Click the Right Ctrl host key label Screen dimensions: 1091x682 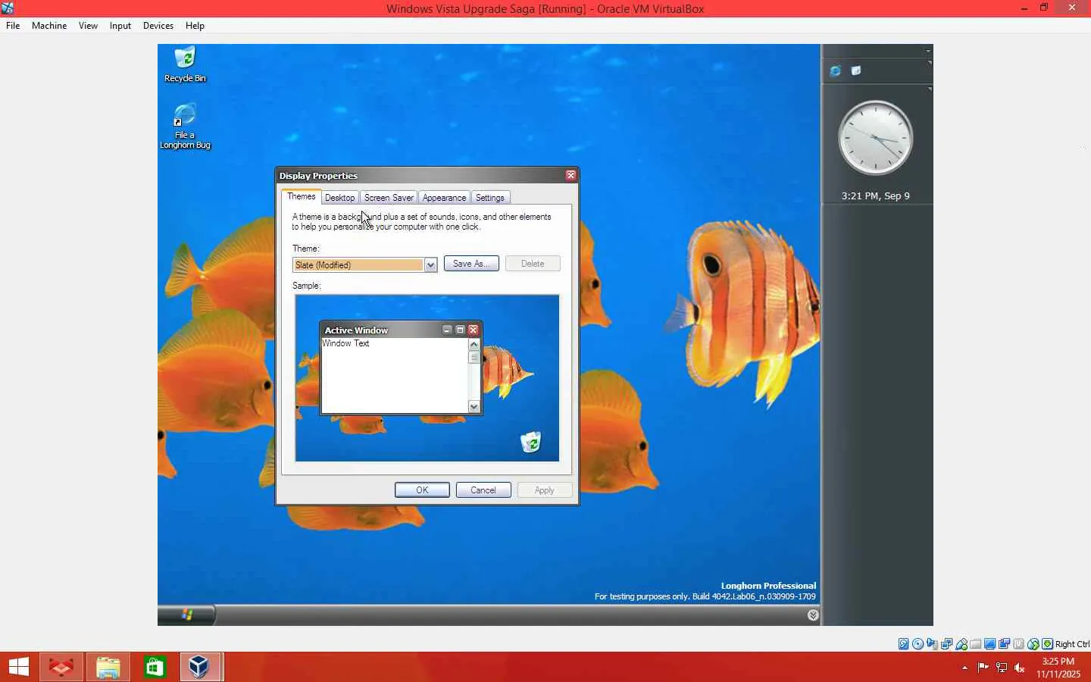coord(1073,644)
